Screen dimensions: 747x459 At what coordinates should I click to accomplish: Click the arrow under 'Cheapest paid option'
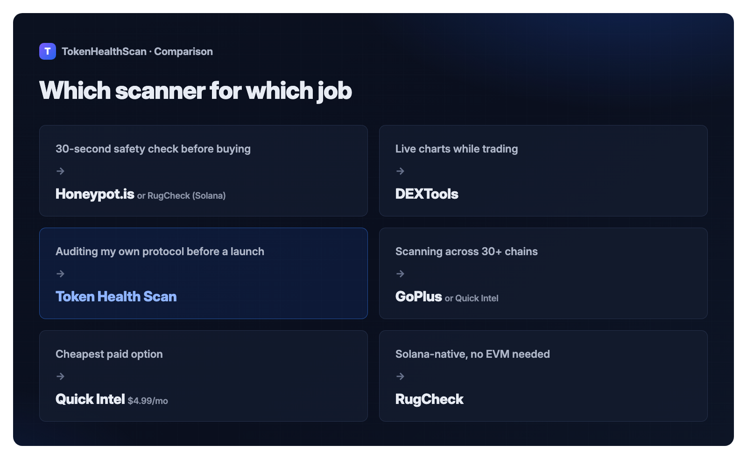[x=60, y=376]
